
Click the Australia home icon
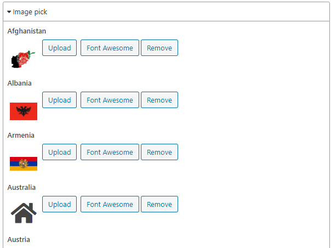point(24,213)
